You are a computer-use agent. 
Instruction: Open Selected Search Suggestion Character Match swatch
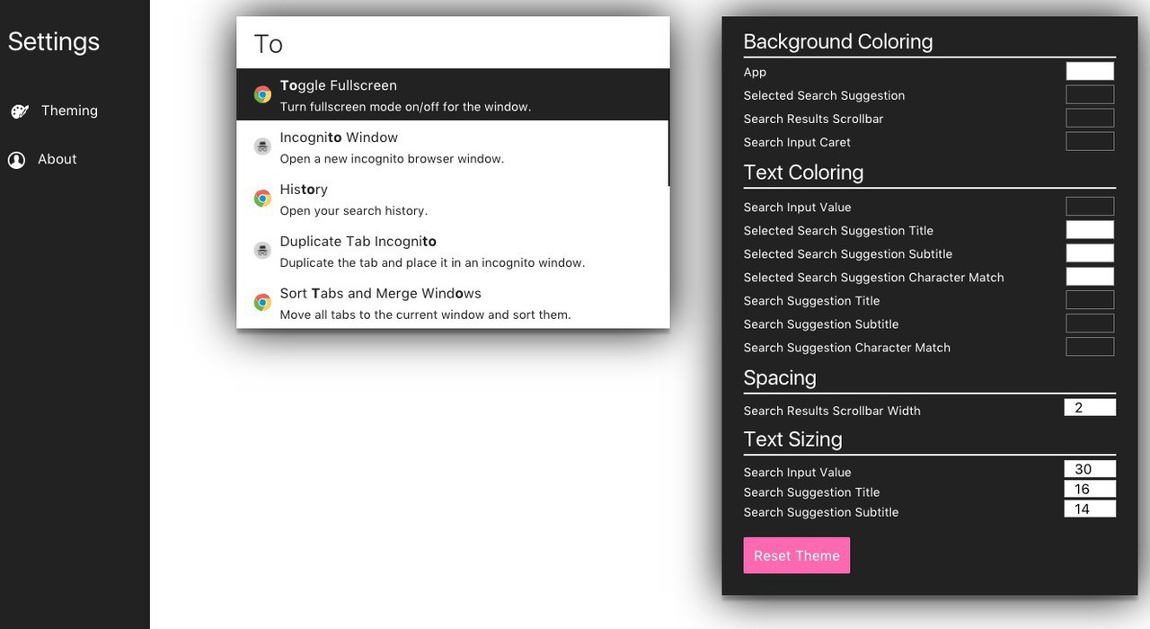coord(1090,277)
